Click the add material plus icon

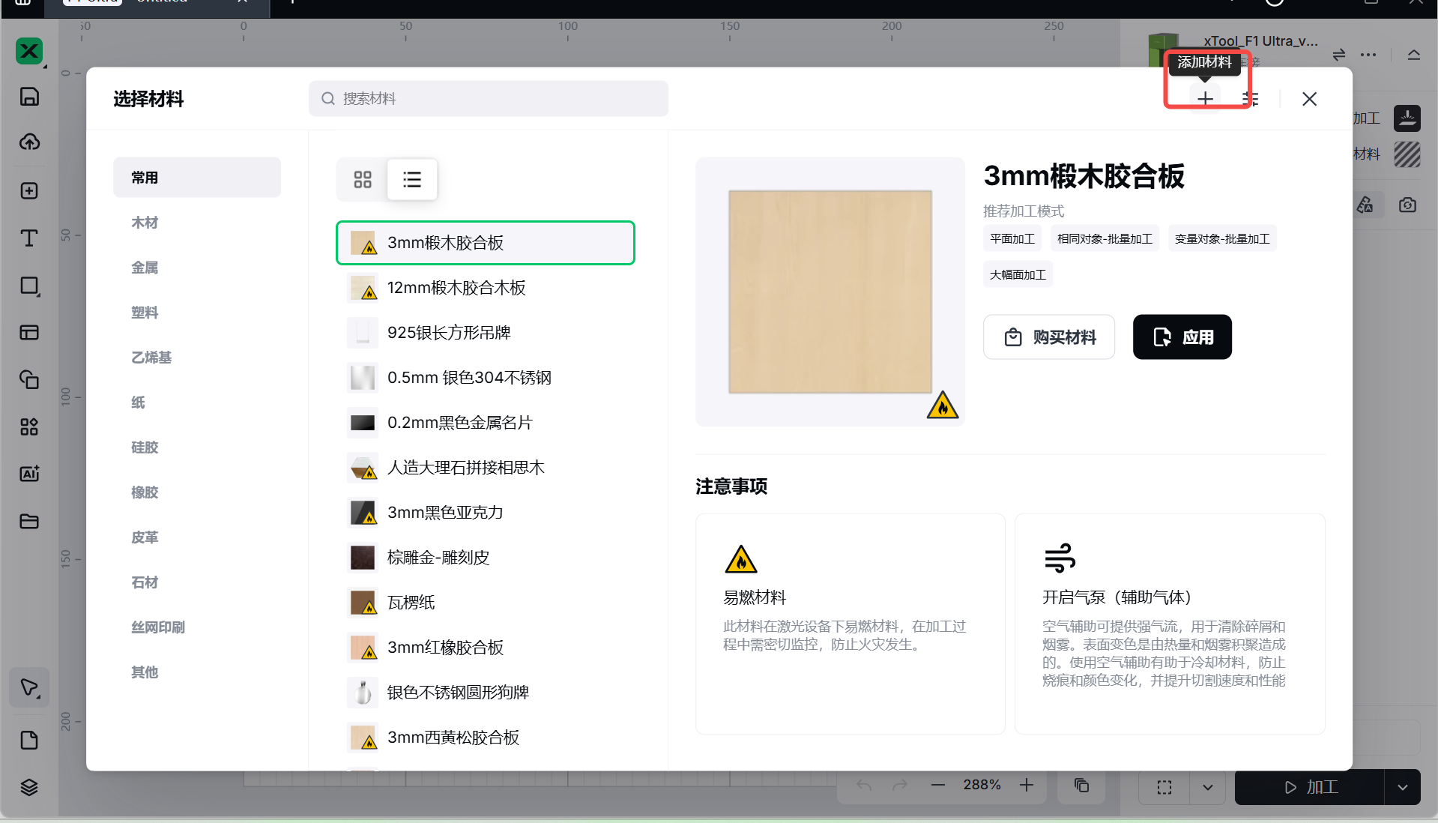(1204, 99)
